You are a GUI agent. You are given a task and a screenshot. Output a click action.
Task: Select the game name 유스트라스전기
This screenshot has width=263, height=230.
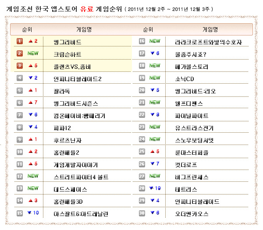pyautogui.click(x=194, y=128)
